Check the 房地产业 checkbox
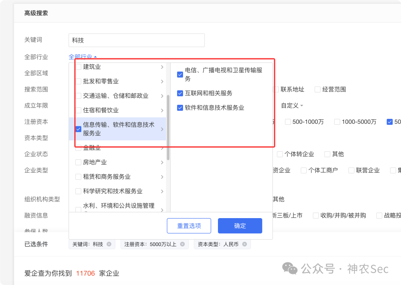The width and height of the screenshot is (401, 285). (x=78, y=162)
